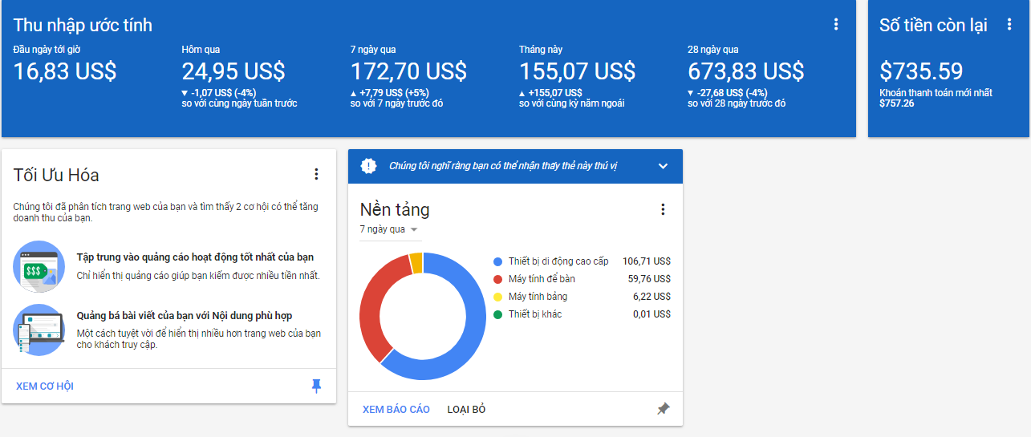Click the red legend dot for Máy tính để bàn
The width and height of the screenshot is (1031, 437).
tap(497, 279)
